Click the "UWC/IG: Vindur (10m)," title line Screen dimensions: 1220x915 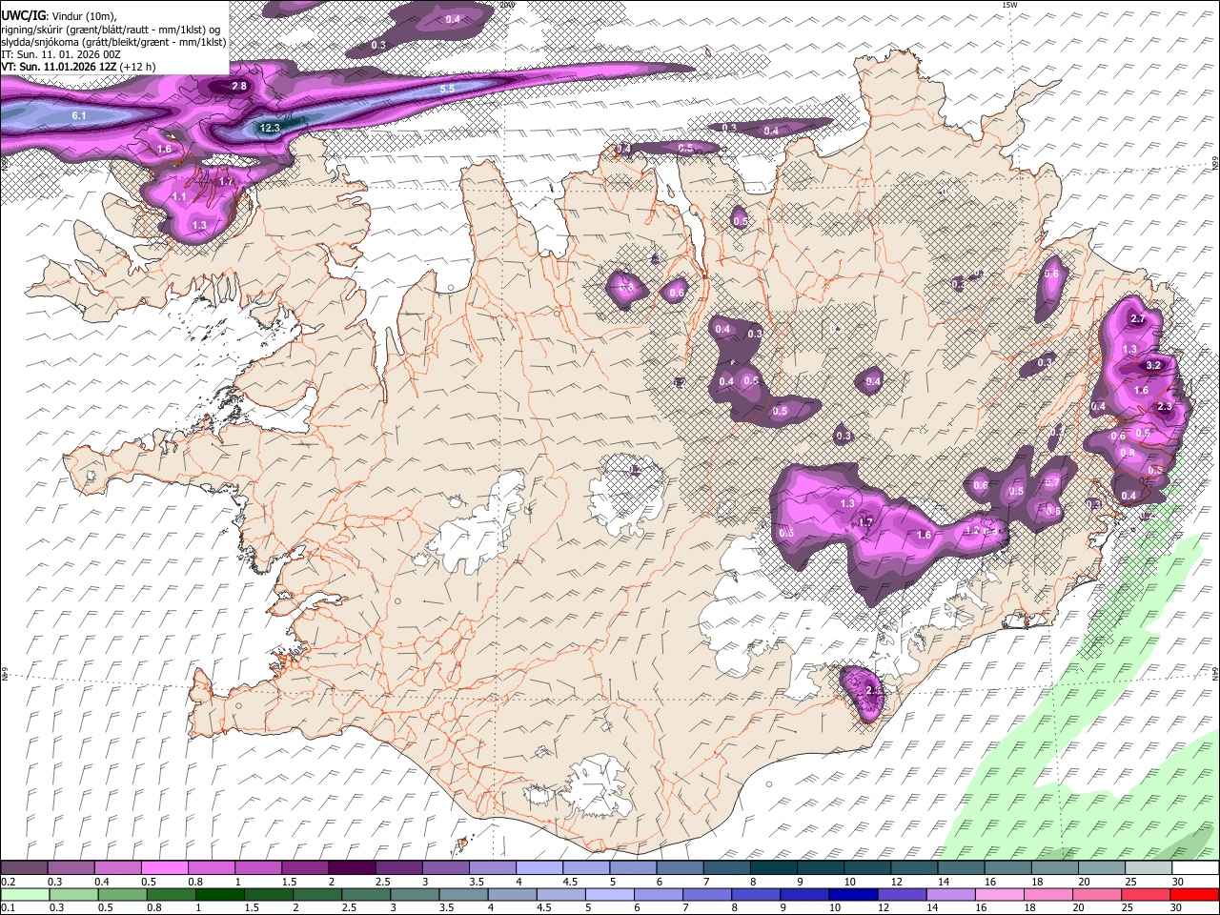point(58,14)
